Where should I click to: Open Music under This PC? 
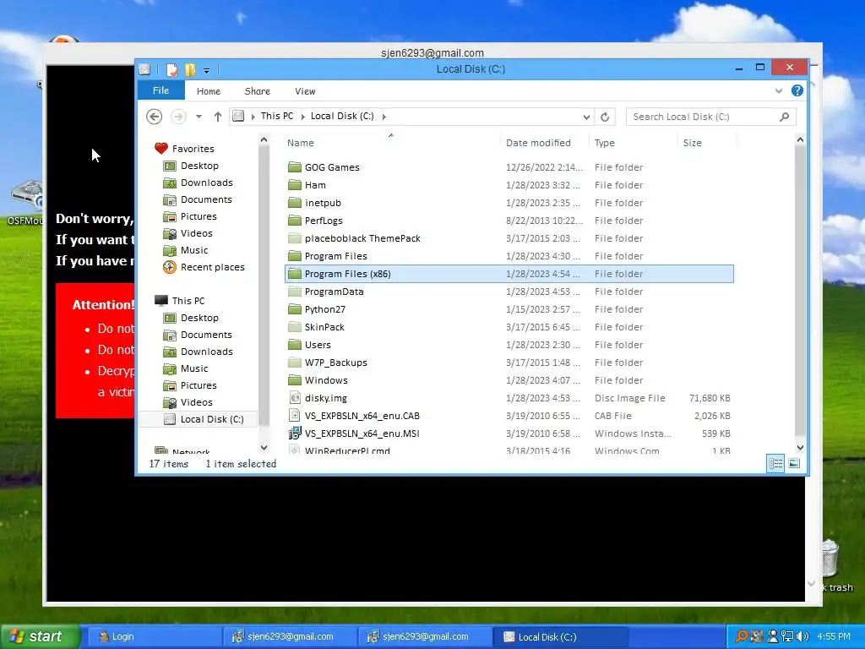[x=194, y=368]
